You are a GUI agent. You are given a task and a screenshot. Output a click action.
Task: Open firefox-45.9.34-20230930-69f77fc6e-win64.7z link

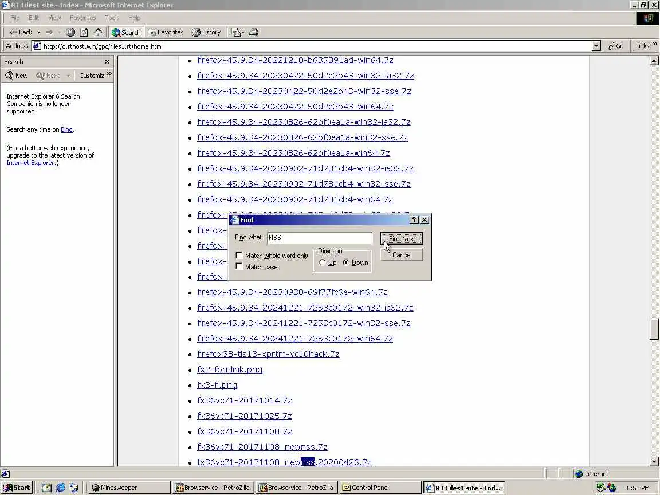tap(292, 292)
